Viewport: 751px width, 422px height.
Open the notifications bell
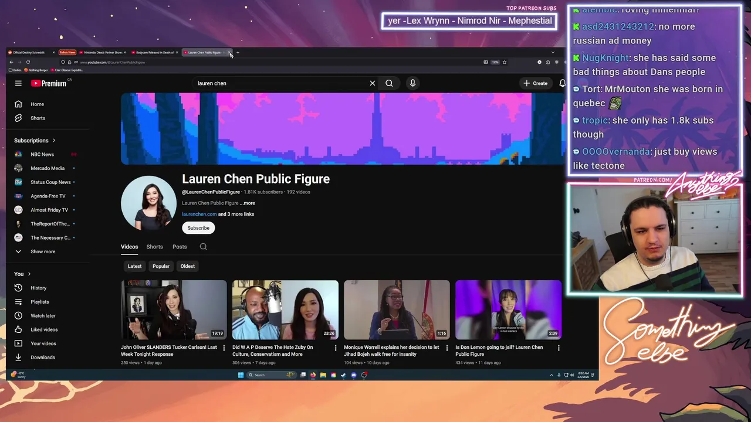pos(562,83)
